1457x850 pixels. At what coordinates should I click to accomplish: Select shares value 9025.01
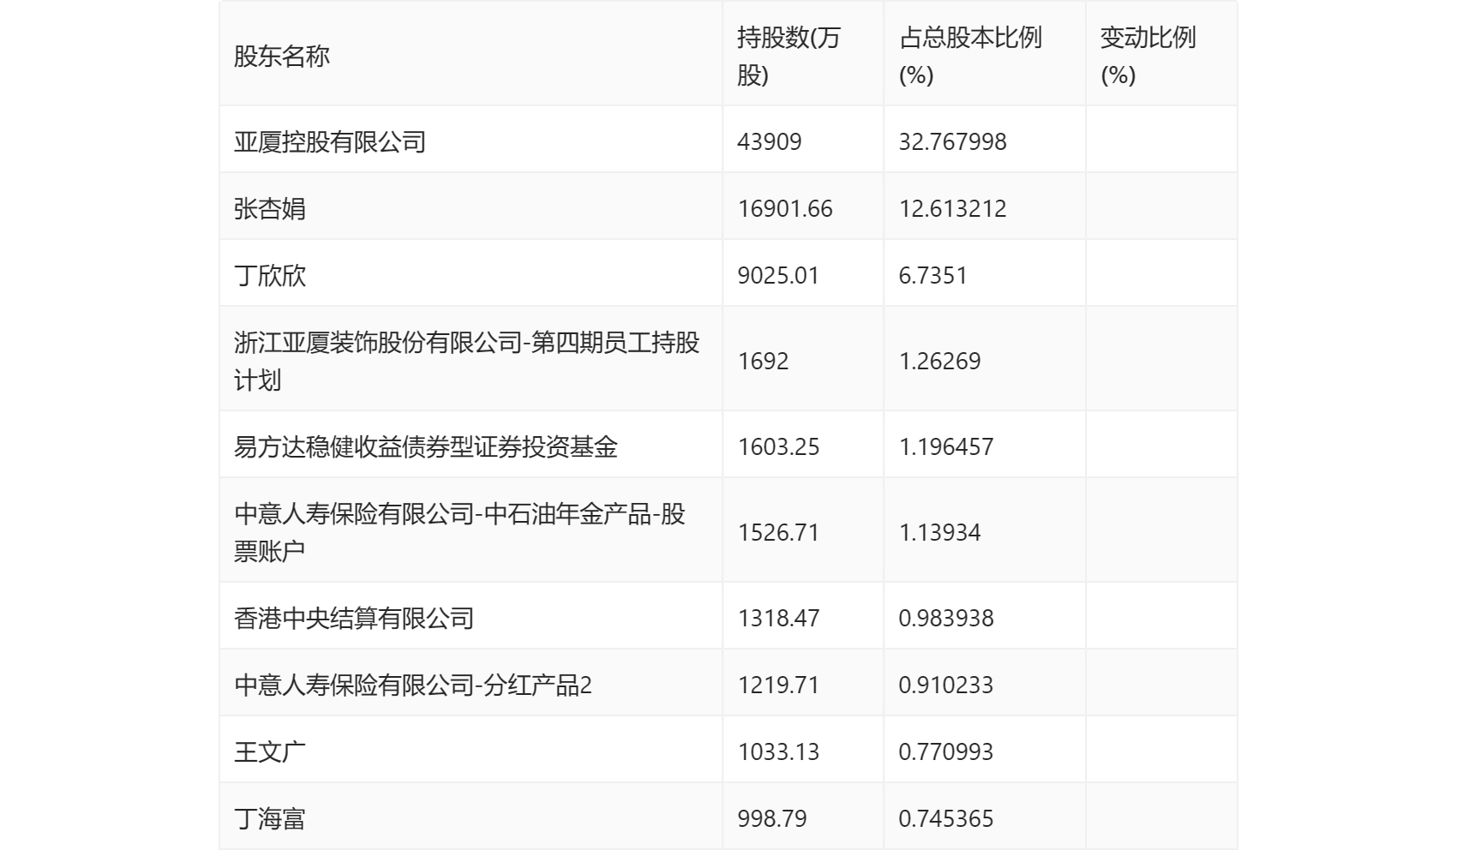778,276
